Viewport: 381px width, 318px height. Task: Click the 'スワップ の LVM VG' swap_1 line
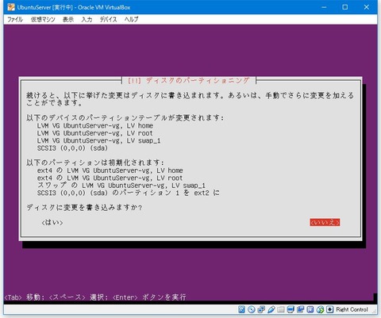(121, 186)
